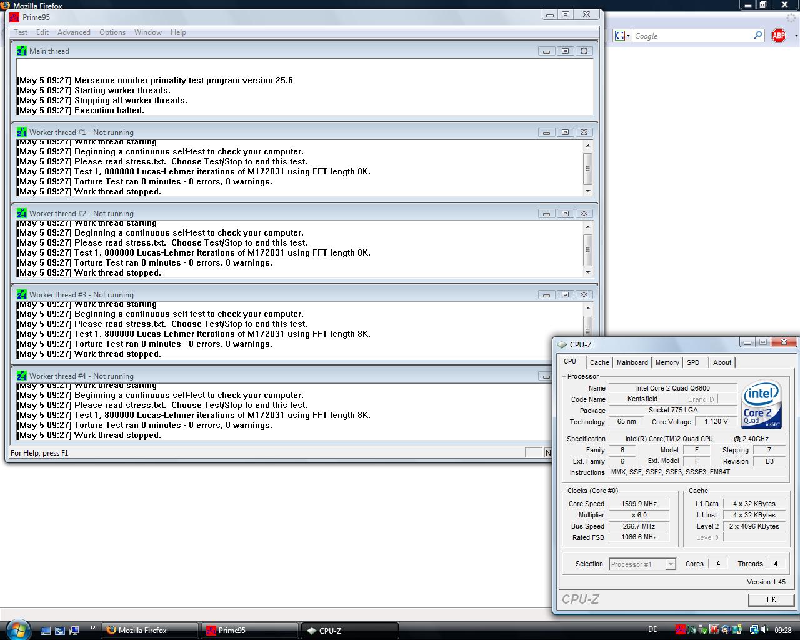The image size is (800, 640).
Task: Click the Thunderbird tray icon
Action: 726,630
